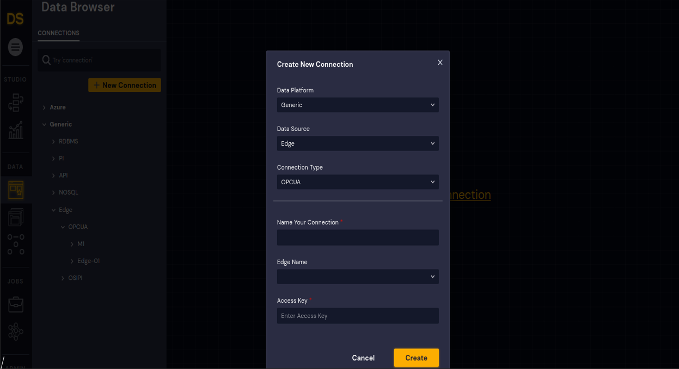Collapse the Edge tree node
Viewport: 679px width, 369px height.
(x=53, y=210)
